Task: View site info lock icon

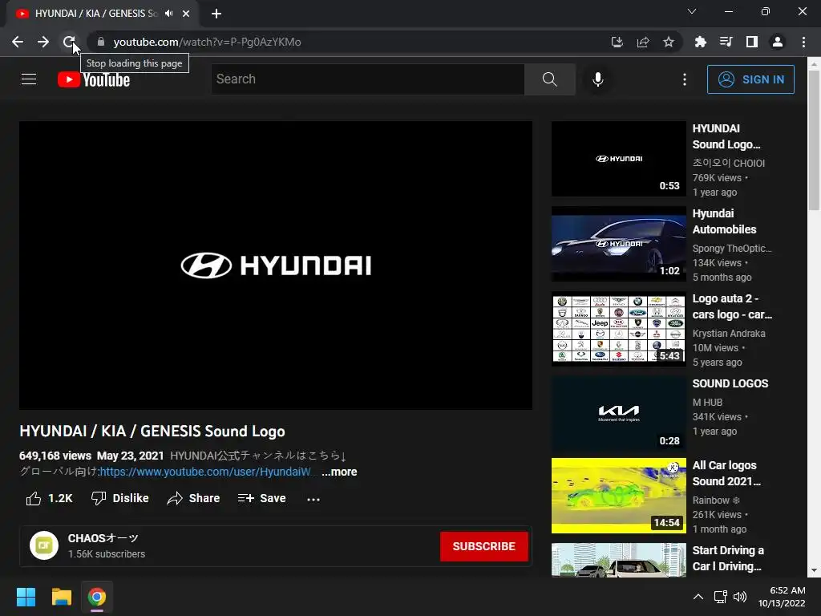Action: point(101,42)
